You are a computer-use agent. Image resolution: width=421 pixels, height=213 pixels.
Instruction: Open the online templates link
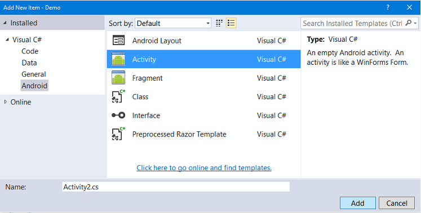[204, 167]
